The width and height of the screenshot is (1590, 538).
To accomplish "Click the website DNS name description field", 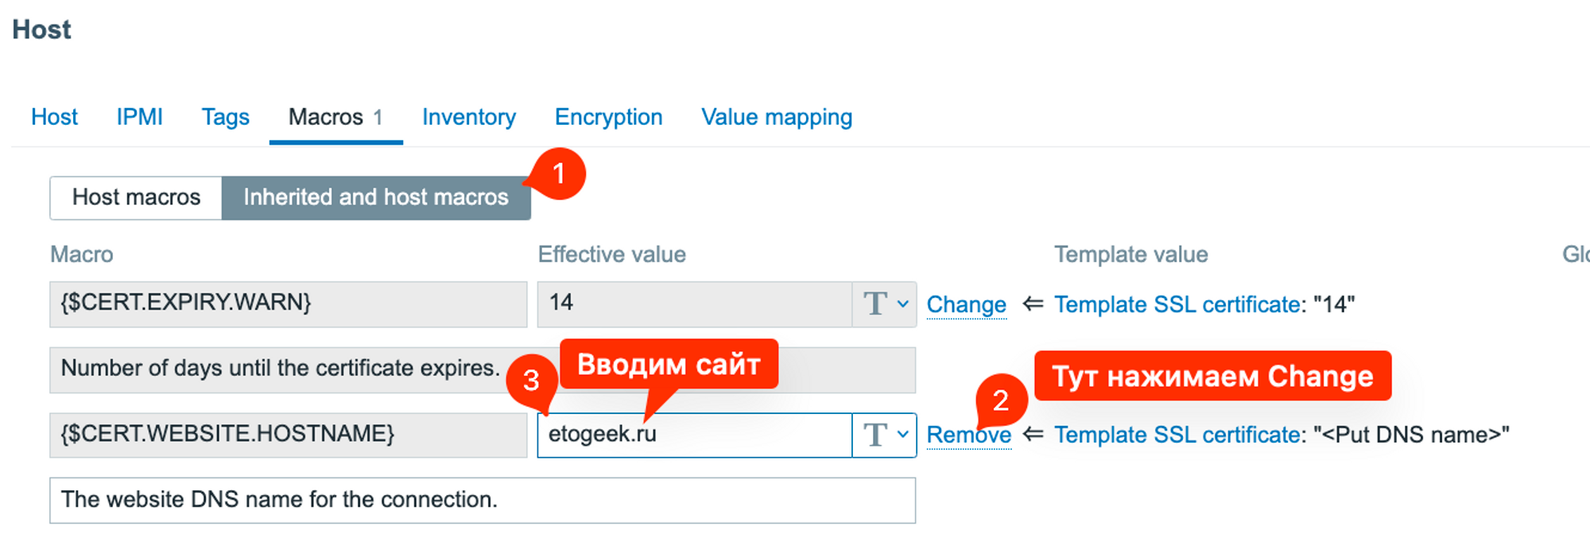I will pos(482,500).
